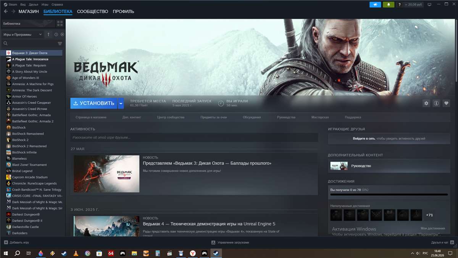Open advanced library filter options
This screenshot has width=458, height=258.
click(x=60, y=44)
